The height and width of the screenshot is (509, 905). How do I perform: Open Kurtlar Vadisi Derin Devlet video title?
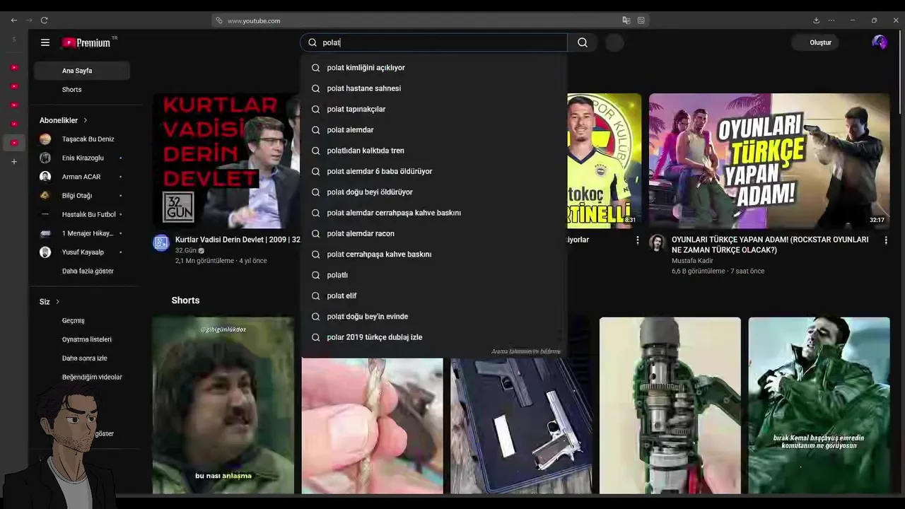pyautogui.click(x=238, y=240)
